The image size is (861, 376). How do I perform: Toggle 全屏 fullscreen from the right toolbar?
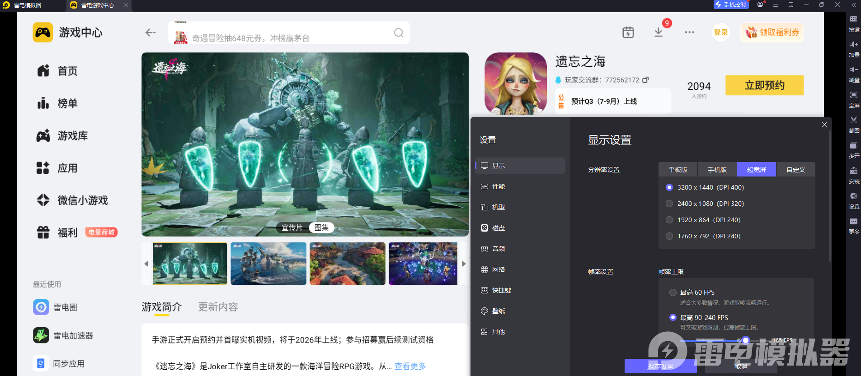coord(854,99)
